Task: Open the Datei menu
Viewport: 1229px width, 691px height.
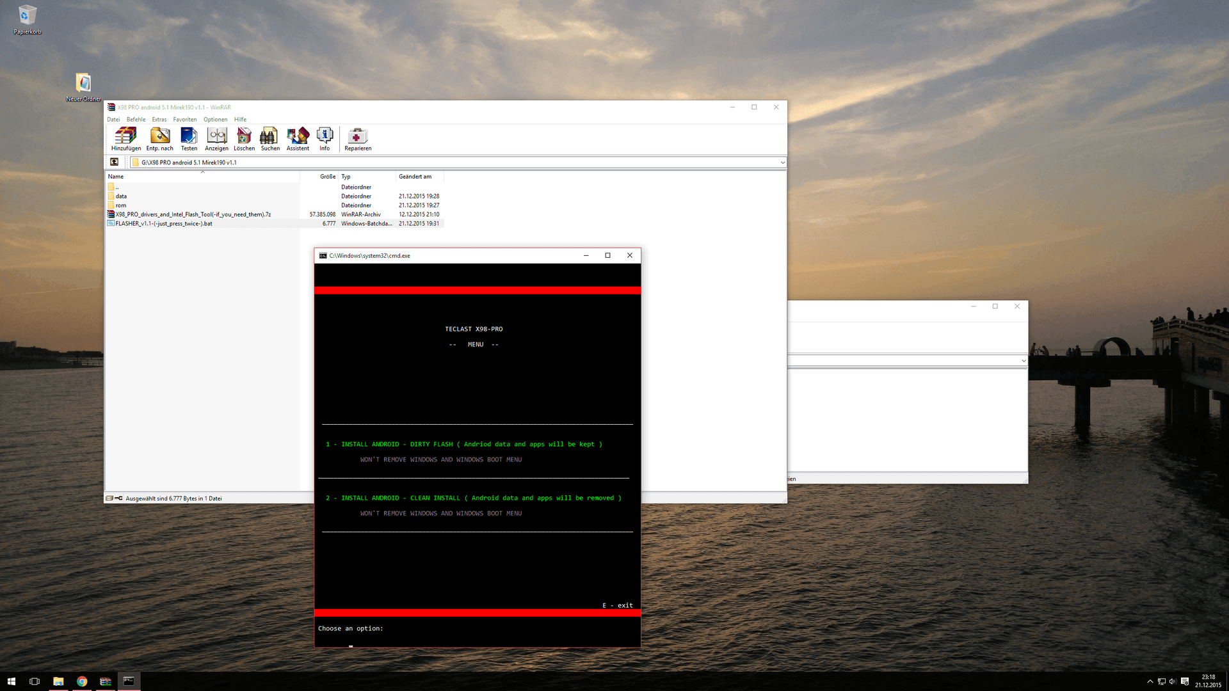Action: [113, 120]
